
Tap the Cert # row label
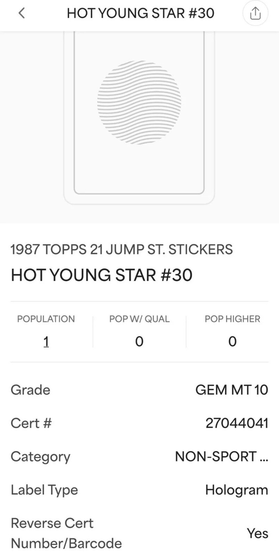(31, 423)
